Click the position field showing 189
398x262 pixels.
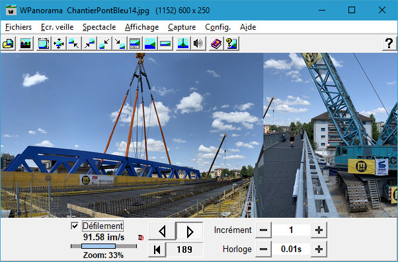[184, 249]
